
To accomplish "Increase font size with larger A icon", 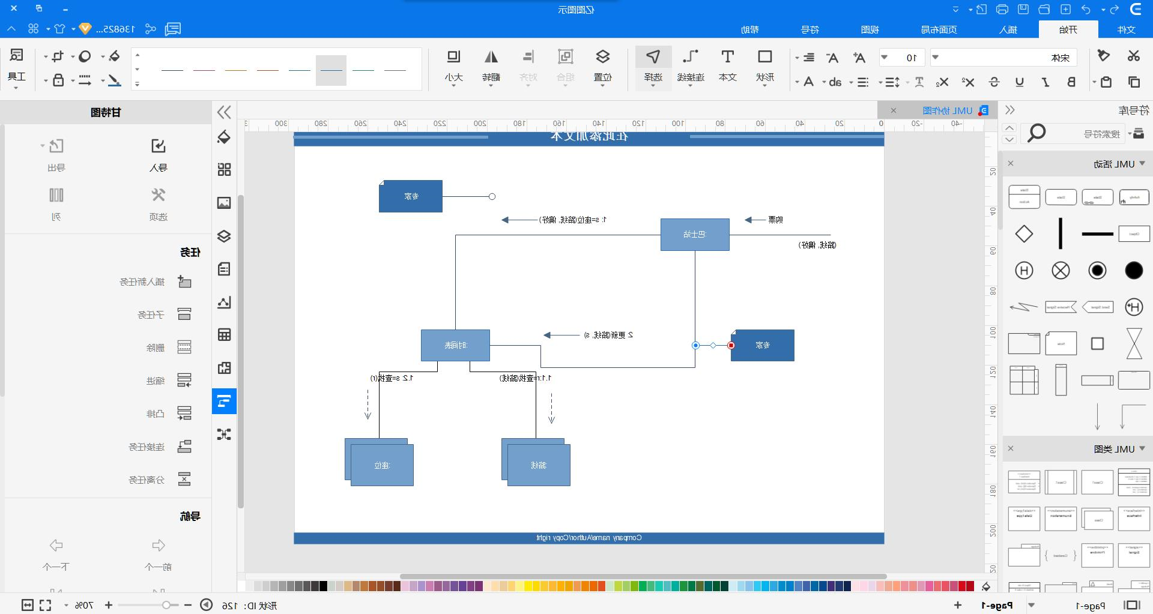I will pos(859,58).
